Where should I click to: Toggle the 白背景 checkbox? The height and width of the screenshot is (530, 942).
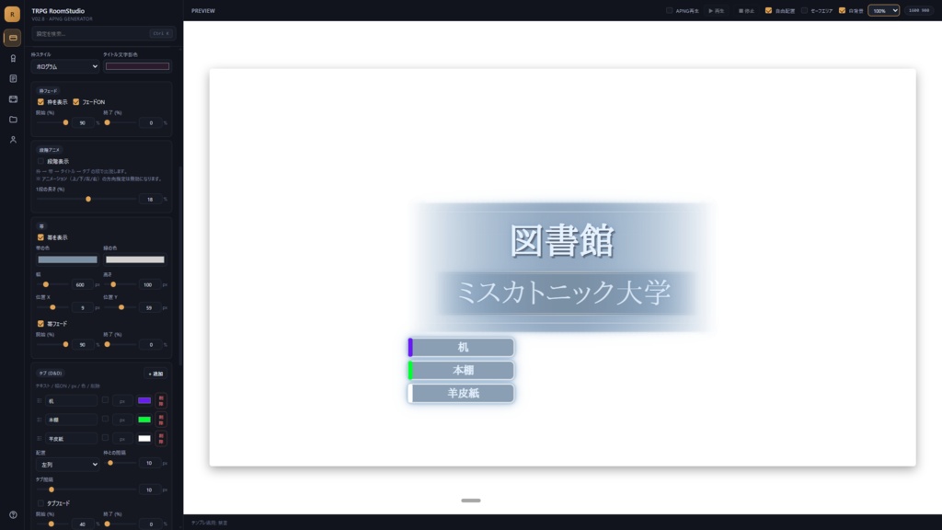click(843, 11)
